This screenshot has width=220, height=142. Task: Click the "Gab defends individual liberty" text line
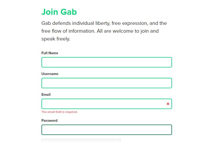click(x=104, y=23)
